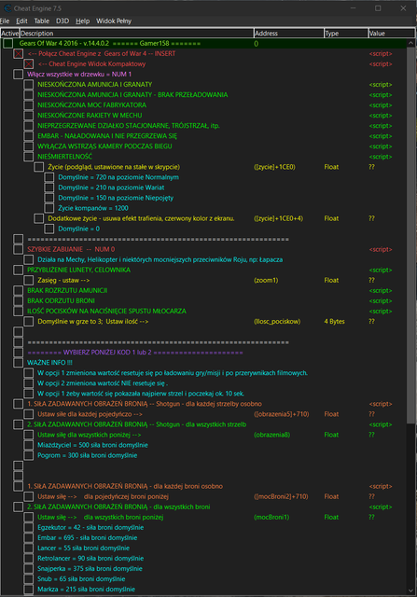
Task: Select Lancer = 55 siła broni domyślnie
Action: point(83,548)
